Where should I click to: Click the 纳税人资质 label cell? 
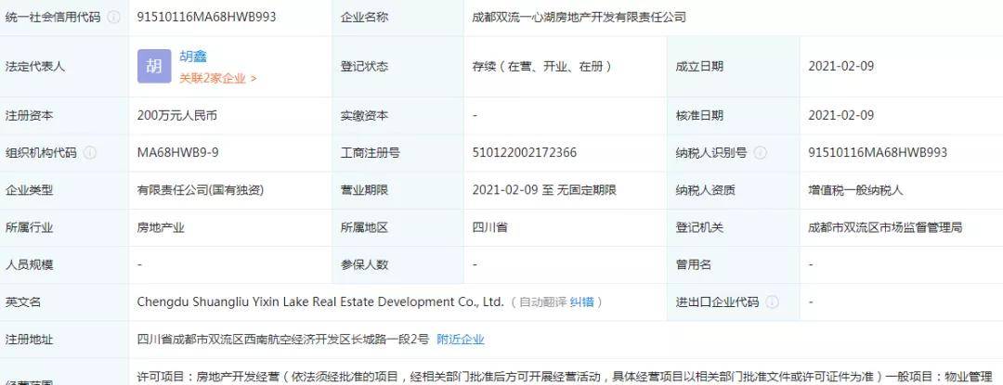733,190
